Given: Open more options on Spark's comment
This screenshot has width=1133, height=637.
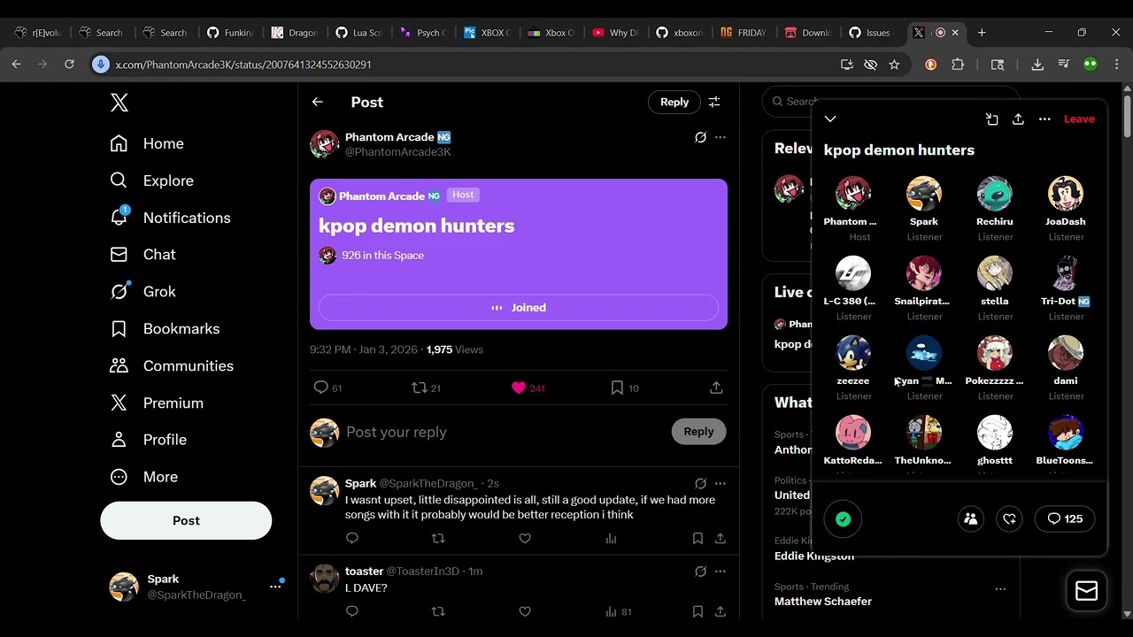Looking at the screenshot, I should pyautogui.click(x=721, y=484).
